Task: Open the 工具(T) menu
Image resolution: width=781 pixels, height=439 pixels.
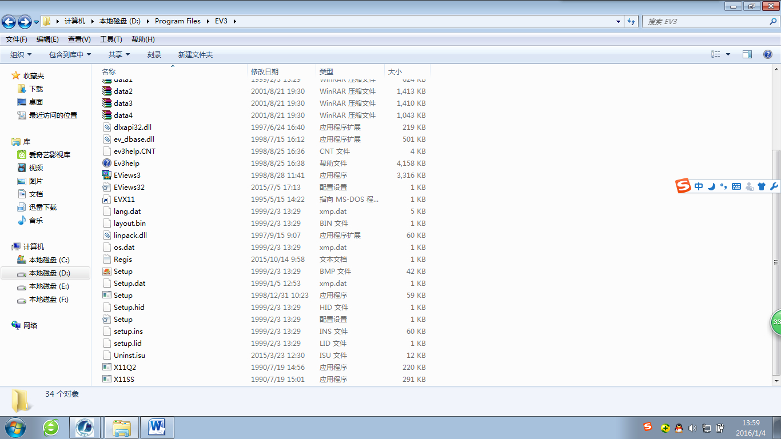Action: 111,39
